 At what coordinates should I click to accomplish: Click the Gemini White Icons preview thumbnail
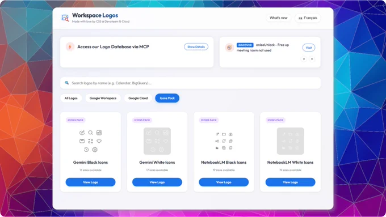click(x=157, y=141)
